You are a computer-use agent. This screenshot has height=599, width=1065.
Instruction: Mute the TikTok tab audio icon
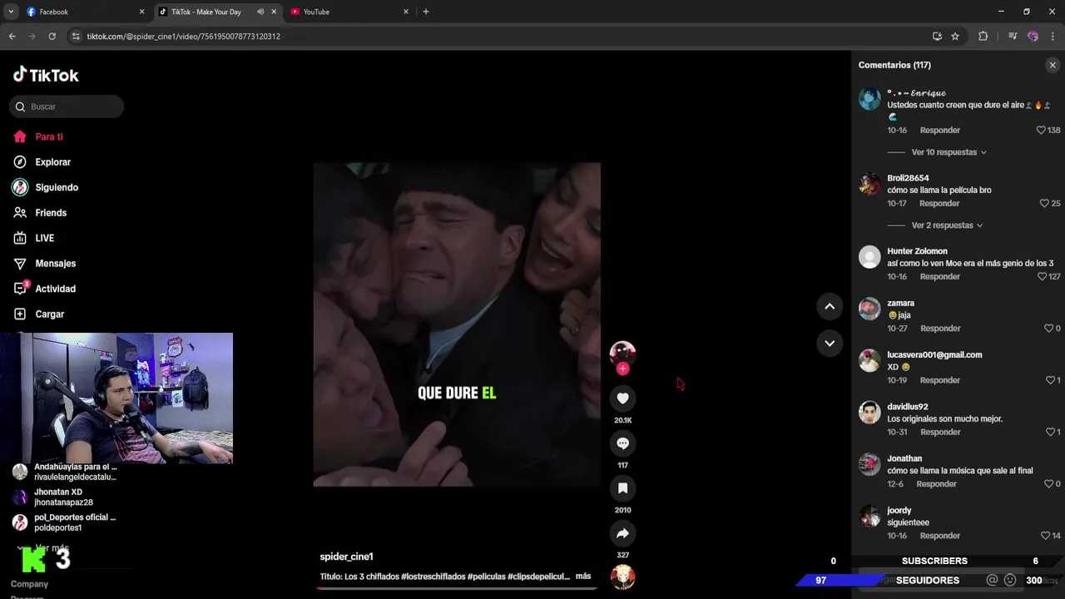[260, 12]
